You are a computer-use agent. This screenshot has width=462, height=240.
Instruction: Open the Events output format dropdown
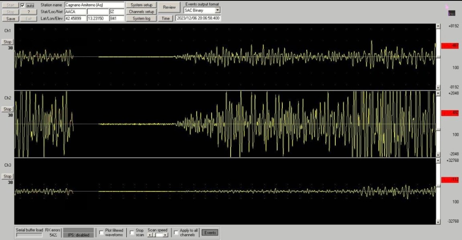coord(217,10)
